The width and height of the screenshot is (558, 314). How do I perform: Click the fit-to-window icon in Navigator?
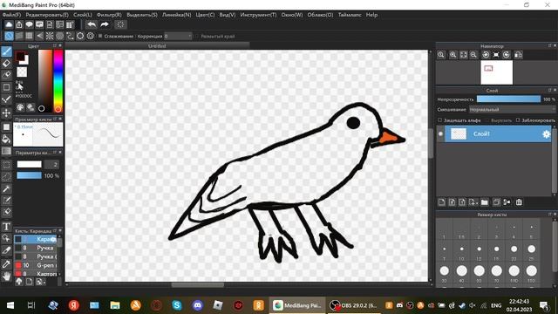tap(463, 55)
